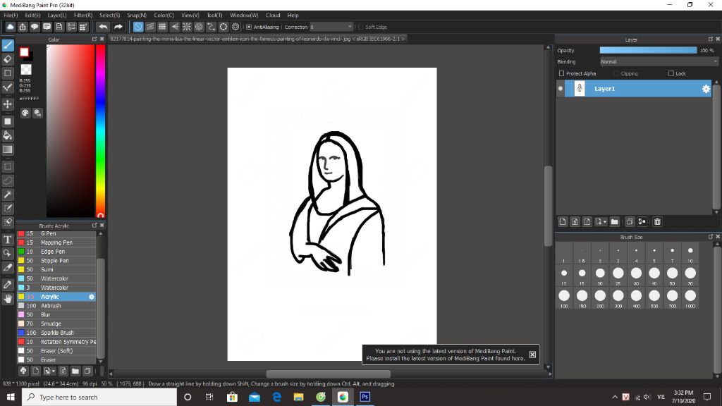Enable the layer Lock checkbox
Image resolution: width=722 pixels, height=406 pixels.
coord(671,73)
